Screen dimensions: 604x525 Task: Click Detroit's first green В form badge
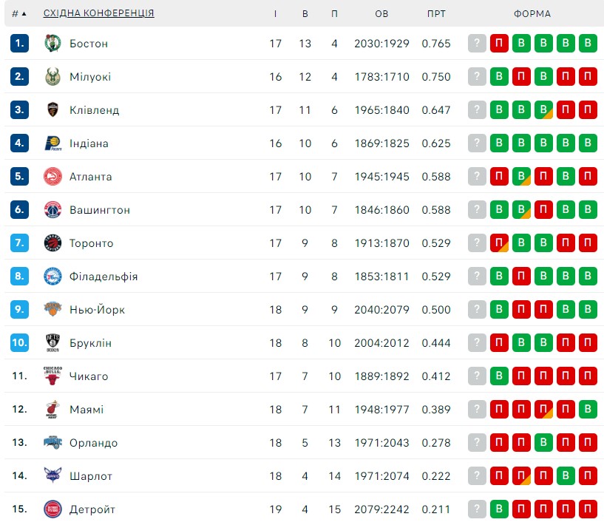pyautogui.click(x=499, y=509)
